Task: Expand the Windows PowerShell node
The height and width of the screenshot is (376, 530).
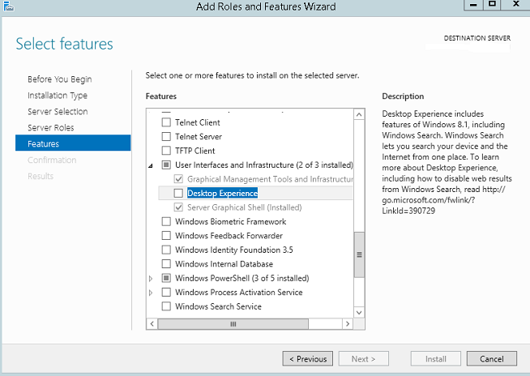Action: click(x=151, y=278)
